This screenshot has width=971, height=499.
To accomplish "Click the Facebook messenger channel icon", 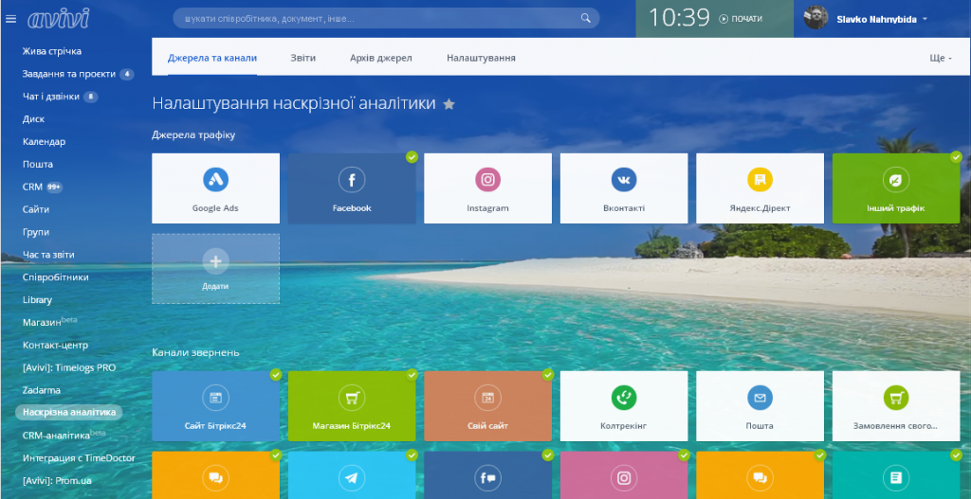I will (x=488, y=478).
